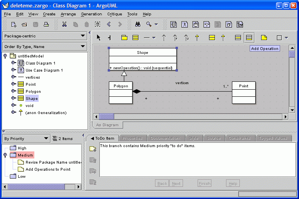Image resolution: width=299 pixels, height=199 pixels.
Task: Switch to the Source tab
Action: [x=213, y=138]
